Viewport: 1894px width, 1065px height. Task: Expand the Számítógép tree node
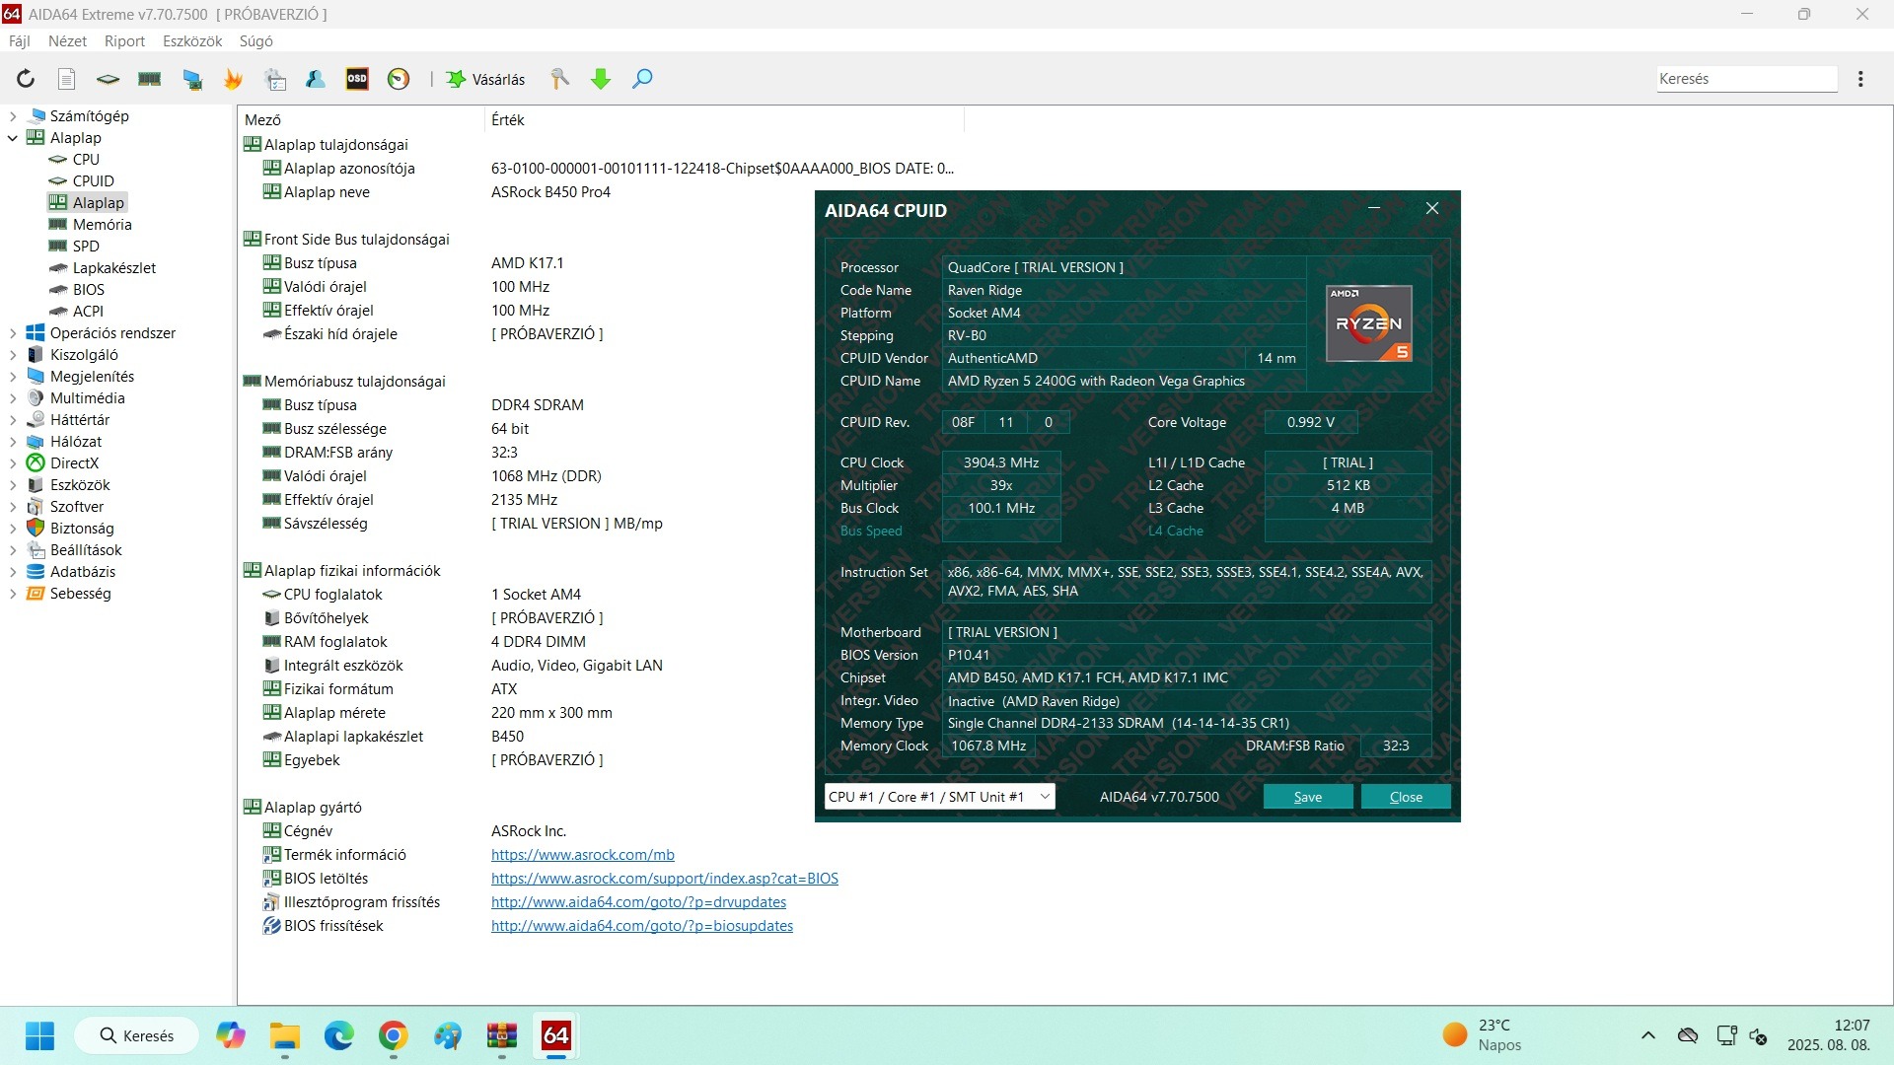(x=13, y=116)
